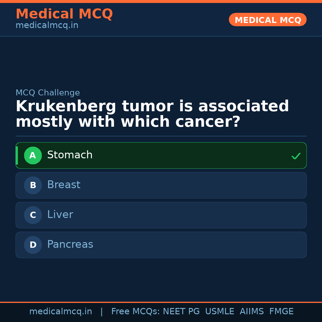Select the Stomach answer option
322x322 pixels.
[x=161, y=155]
